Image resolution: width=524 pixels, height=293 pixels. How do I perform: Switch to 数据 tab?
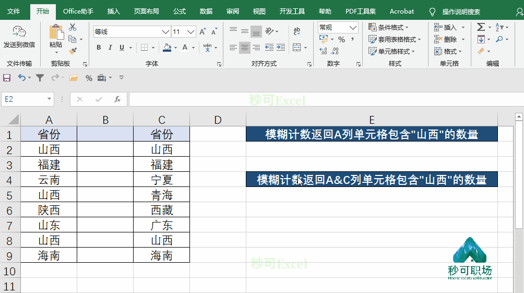coord(206,11)
